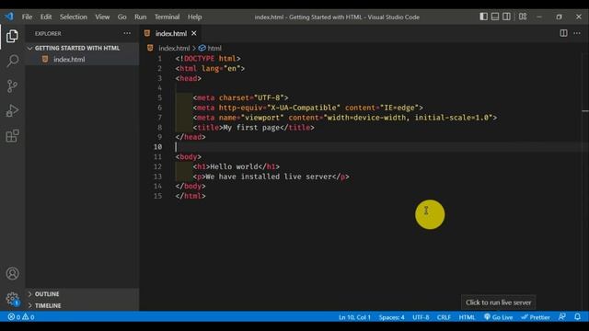
Task: Change encoding via UTF-8 status item
Action: point(421,316)
